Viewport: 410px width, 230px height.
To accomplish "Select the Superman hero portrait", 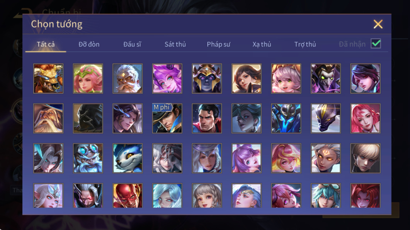I will click(207, 118).
